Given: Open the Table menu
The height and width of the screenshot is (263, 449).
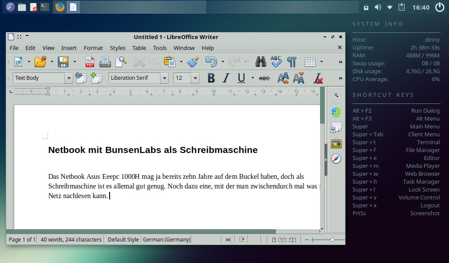Looking at the screenshot, I should (139, 48).
